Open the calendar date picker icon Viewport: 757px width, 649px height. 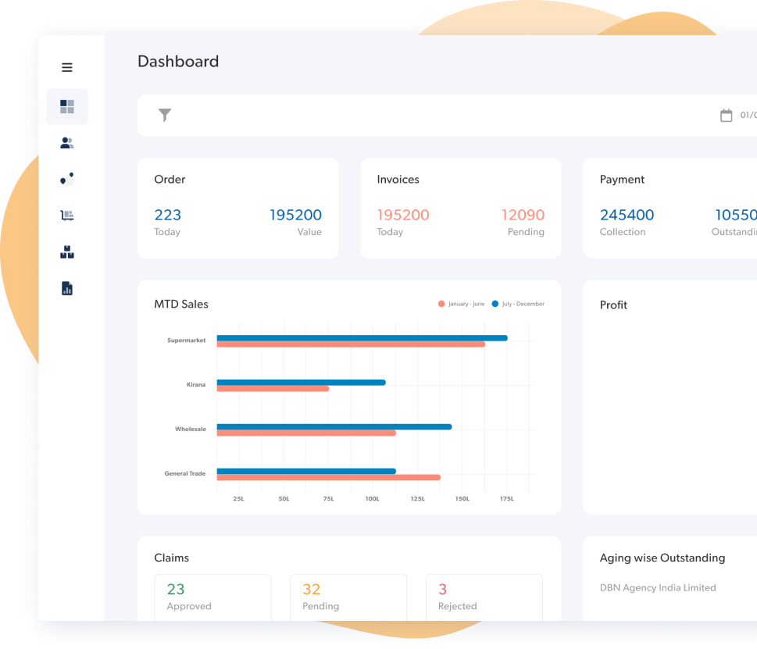(726, 116)
